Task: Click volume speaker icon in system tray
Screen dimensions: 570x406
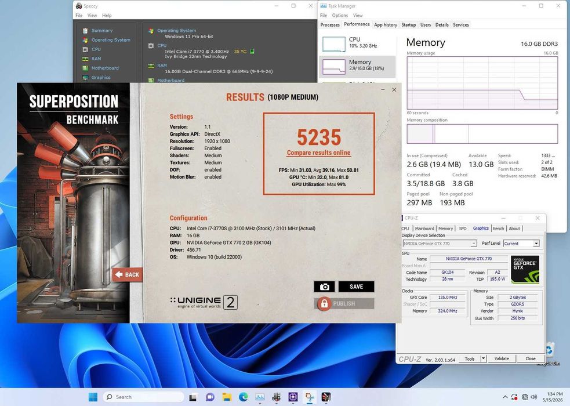Action: pyautogui.click(x=533, y=397)
